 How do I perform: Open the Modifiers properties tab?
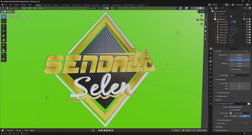210,86
